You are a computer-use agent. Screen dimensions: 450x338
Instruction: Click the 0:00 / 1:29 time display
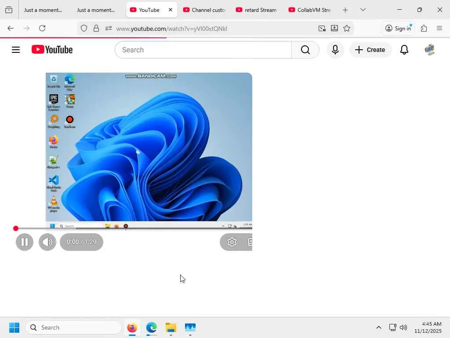[81, 242]
